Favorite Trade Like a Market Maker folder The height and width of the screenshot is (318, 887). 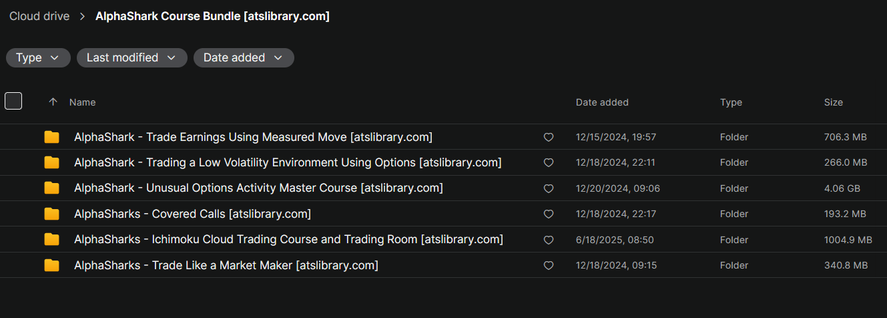(x=549, y=266)
